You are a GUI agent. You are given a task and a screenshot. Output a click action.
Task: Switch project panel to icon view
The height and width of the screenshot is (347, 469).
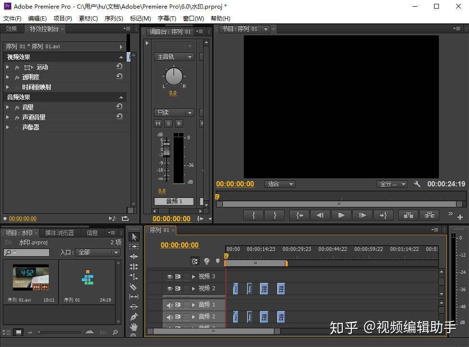(19, 332)
